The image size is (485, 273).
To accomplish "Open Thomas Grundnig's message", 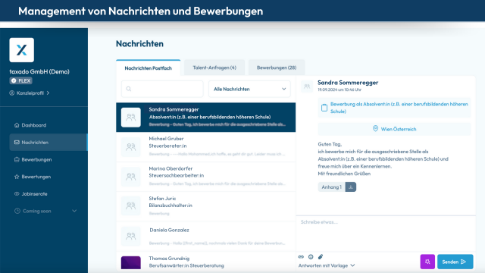I will (x=205, y=262).
